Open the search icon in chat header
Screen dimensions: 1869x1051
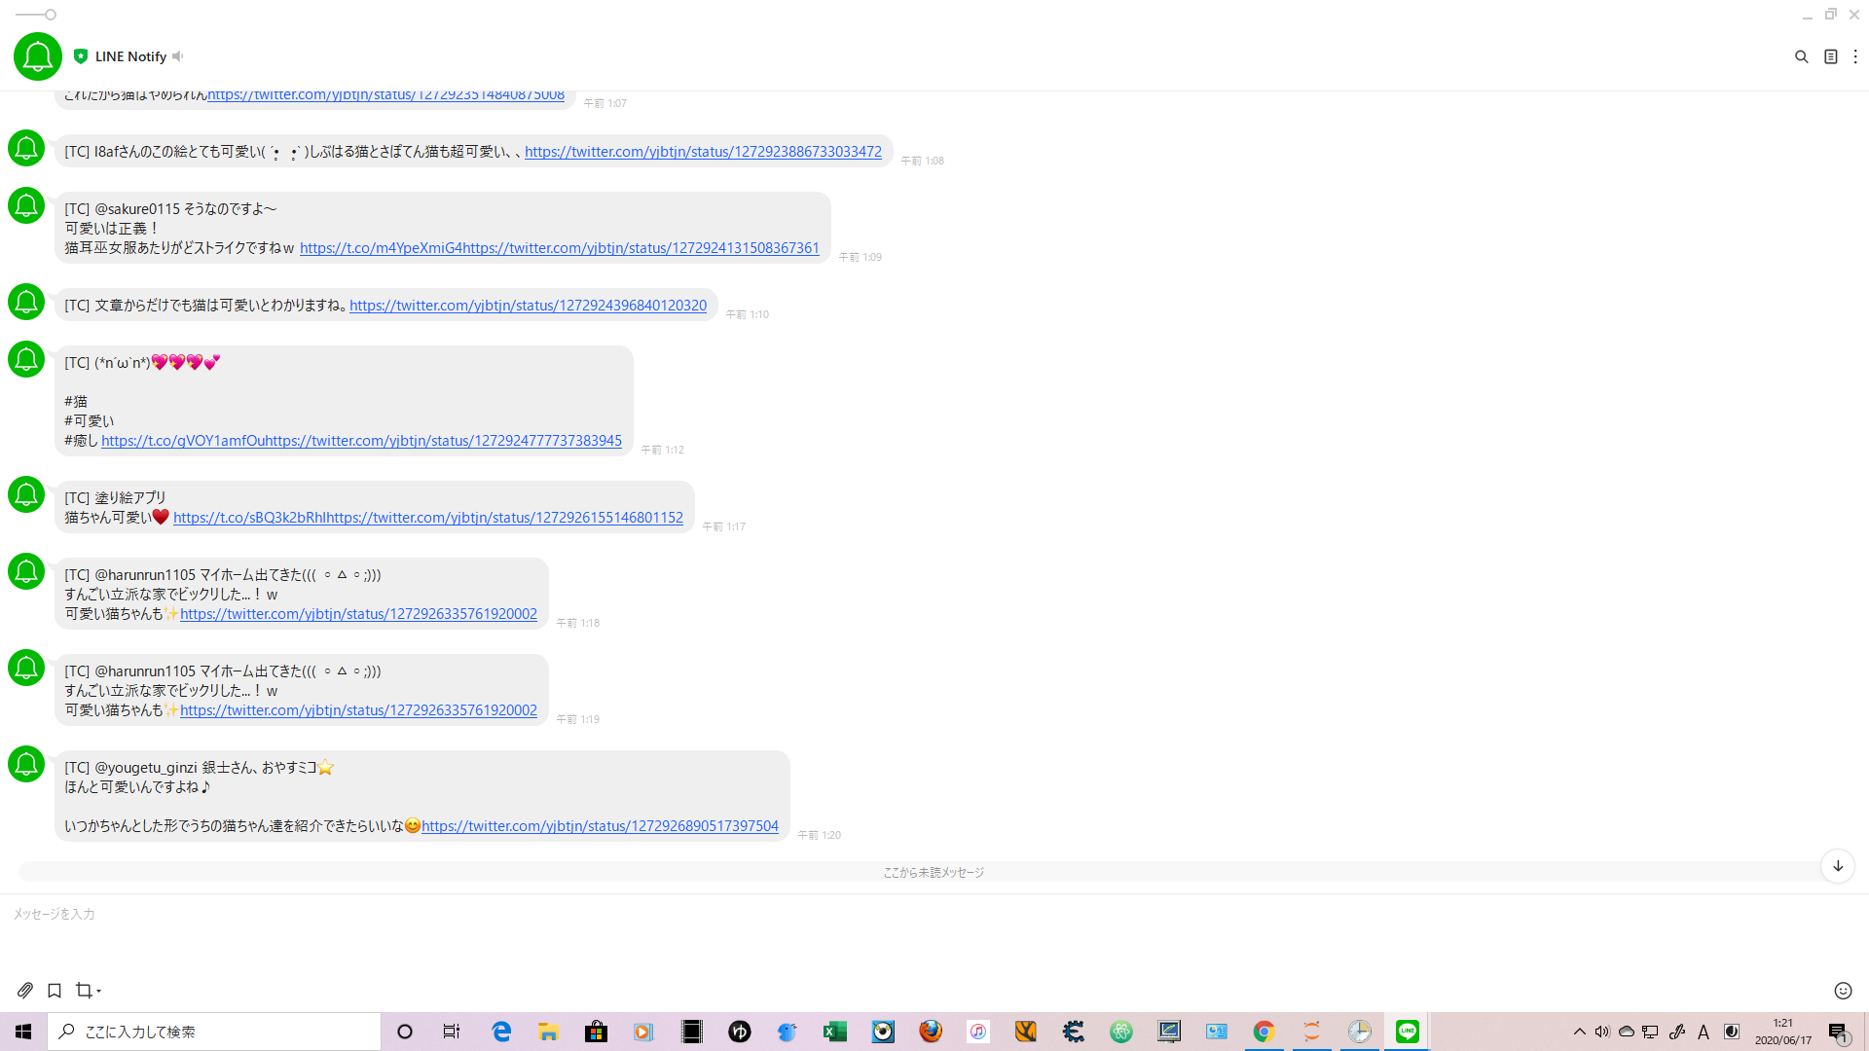pos(1801,57)
